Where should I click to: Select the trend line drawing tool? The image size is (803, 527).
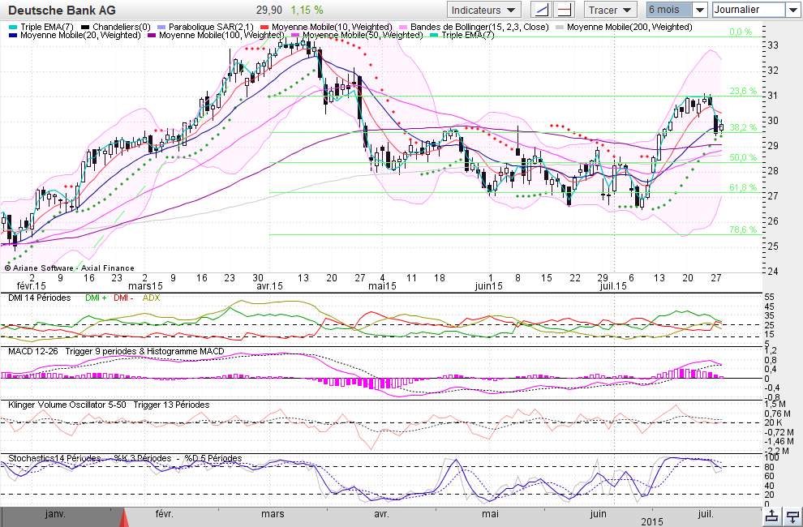tap(542, 10)
